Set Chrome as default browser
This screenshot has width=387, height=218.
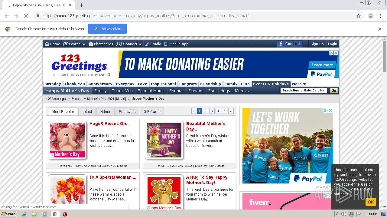click(107, 29)
